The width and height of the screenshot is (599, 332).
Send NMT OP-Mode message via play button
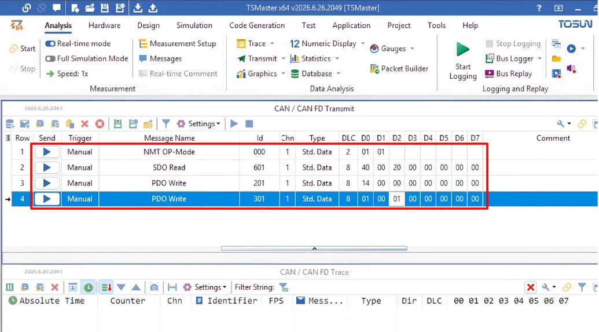pos(47,152)
